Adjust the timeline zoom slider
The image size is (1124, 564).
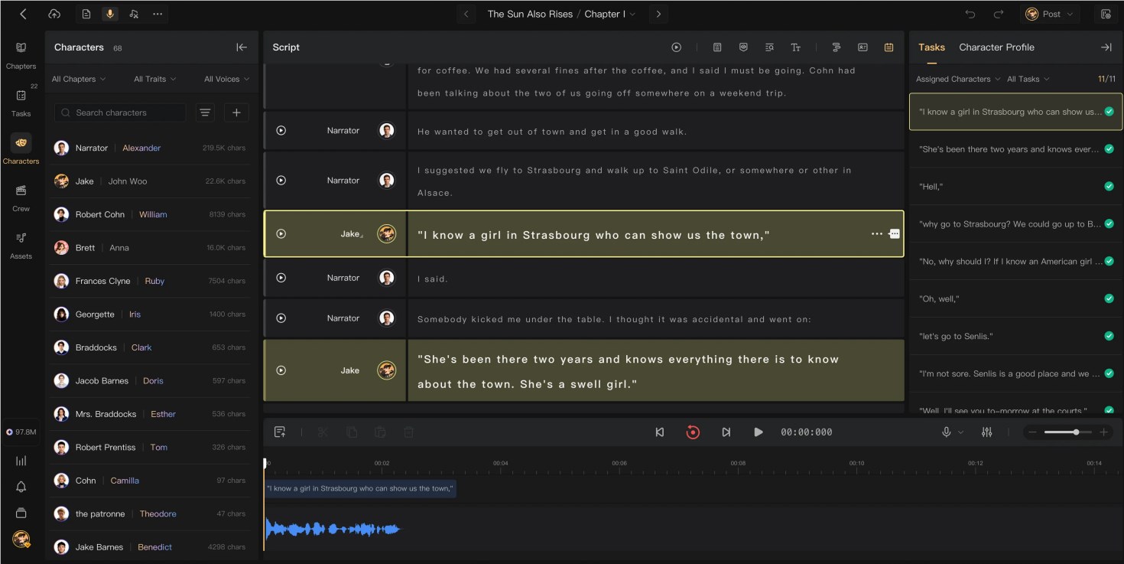1068,432
